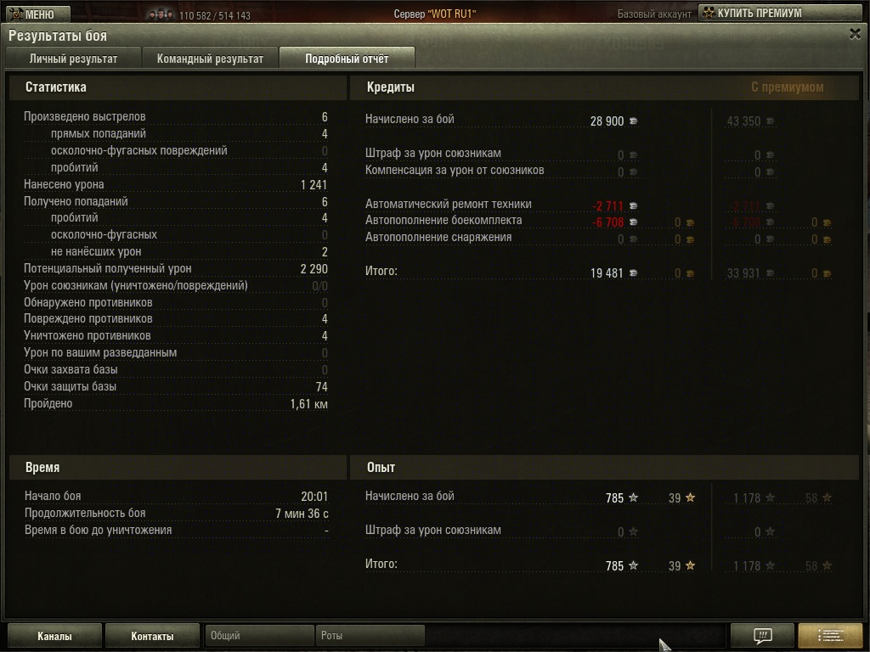Click the Время section header

coord(42,468)
